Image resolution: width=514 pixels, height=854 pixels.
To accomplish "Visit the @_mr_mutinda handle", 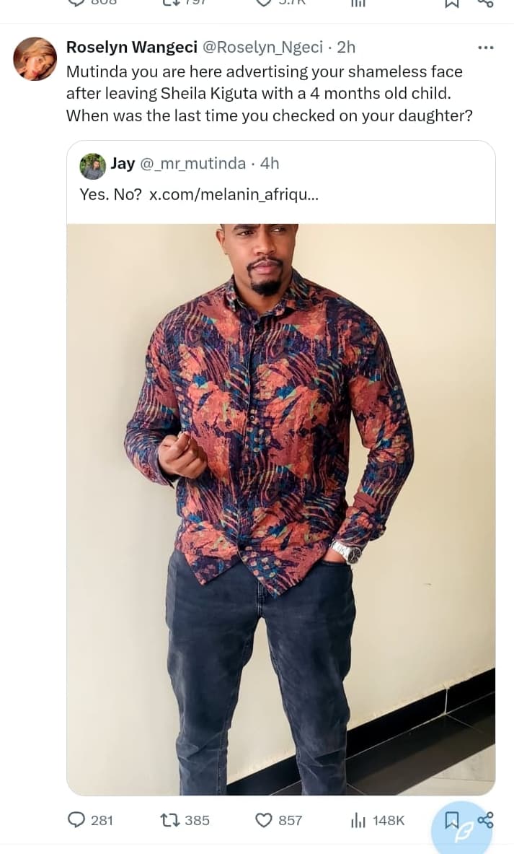I will [x=193, y=163].
